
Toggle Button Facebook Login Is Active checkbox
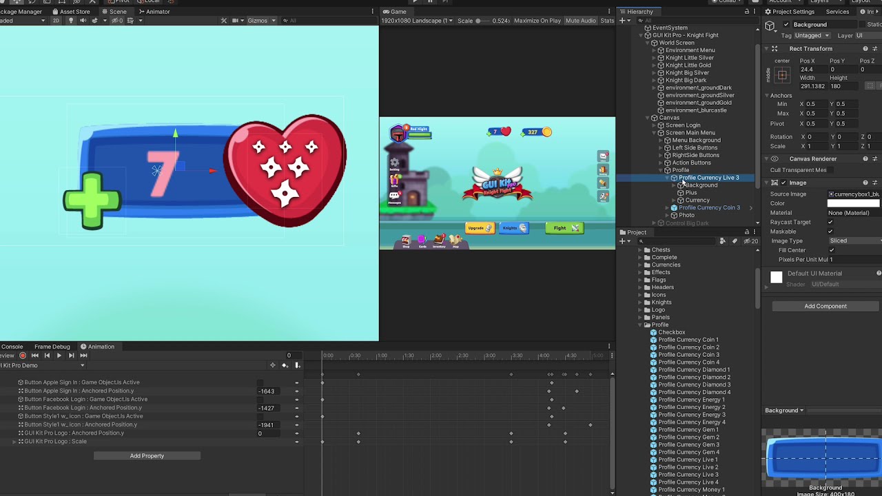pos(260,400)
